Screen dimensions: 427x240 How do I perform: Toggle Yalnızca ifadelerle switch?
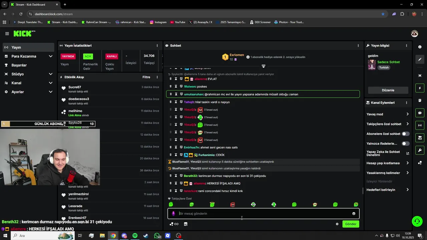pyautogui.click(x=405, y=144)
